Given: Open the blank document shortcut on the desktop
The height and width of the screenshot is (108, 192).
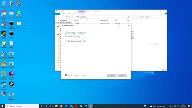Looking at the screenshot, I should [x=11, y=45].
